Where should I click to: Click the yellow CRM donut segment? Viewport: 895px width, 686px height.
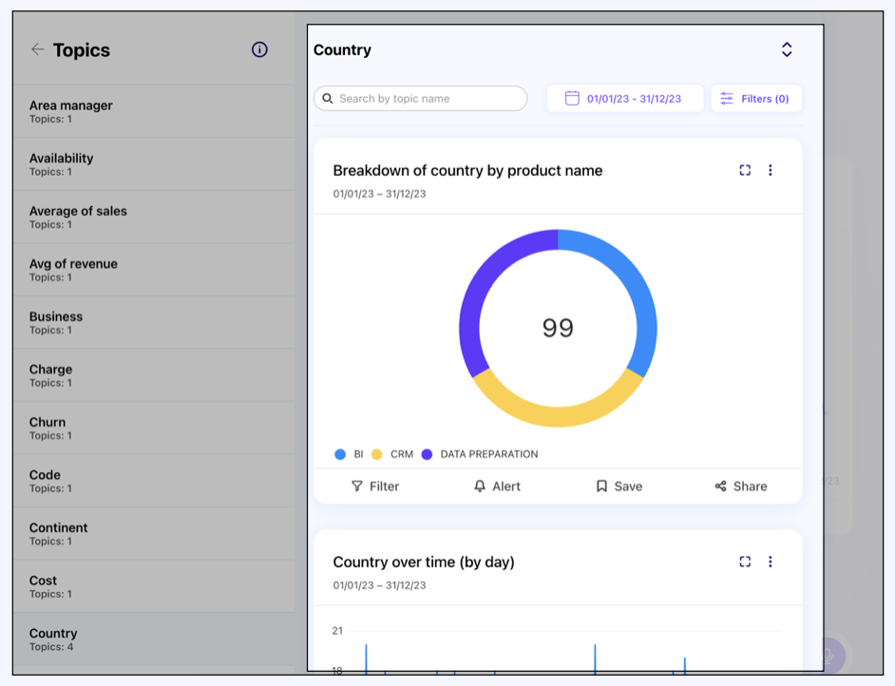558,416
